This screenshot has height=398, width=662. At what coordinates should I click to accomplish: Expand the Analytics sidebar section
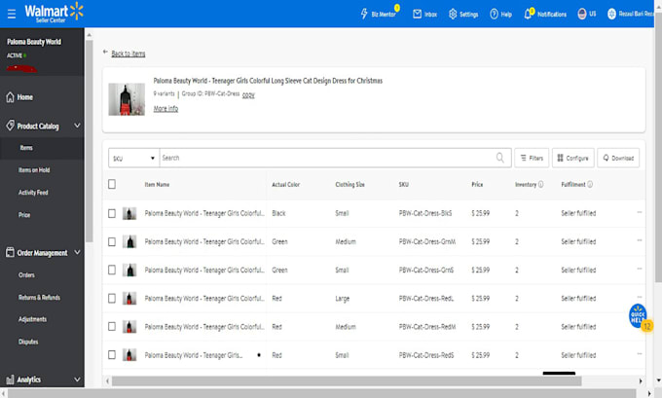click(x=77, y=380)
